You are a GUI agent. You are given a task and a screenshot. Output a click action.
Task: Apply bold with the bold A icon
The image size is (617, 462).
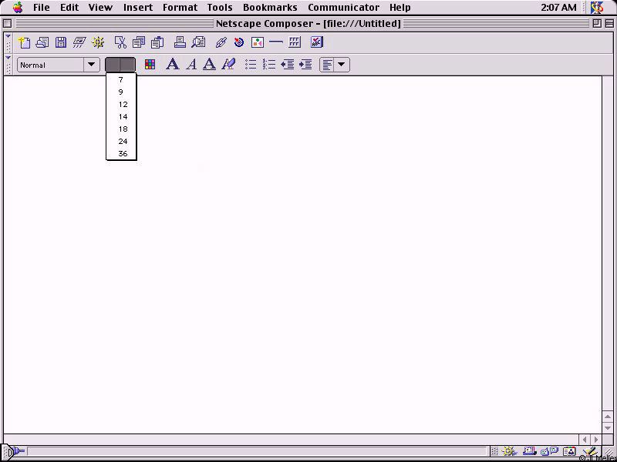pyautogui.click(x=172, y=64)
